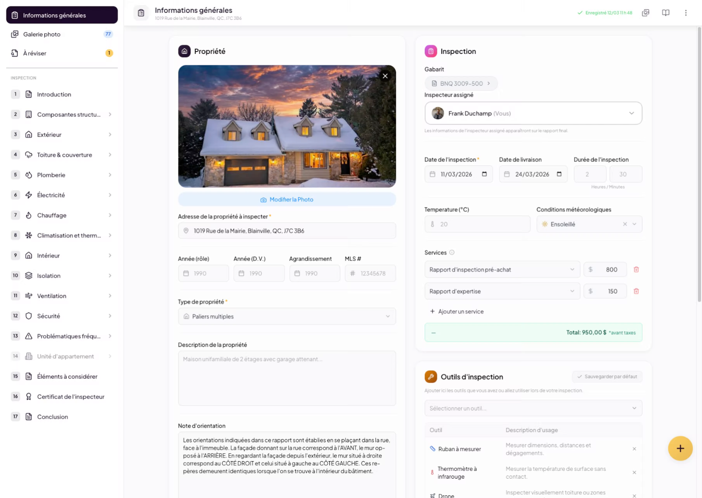
Task: Click the Certificat de l'inspecteur badge icon
Action: tap(29, 397)
